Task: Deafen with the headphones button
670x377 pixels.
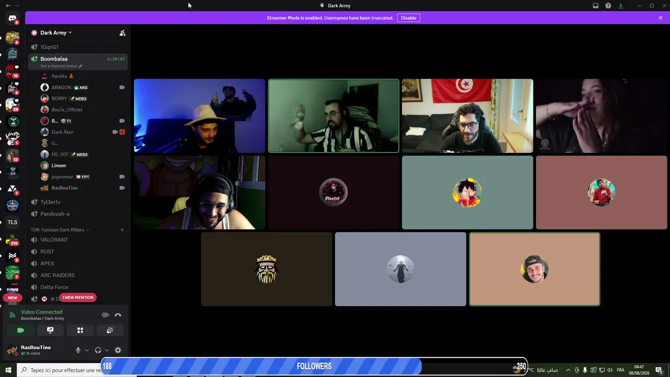Action: pos(98,350)
